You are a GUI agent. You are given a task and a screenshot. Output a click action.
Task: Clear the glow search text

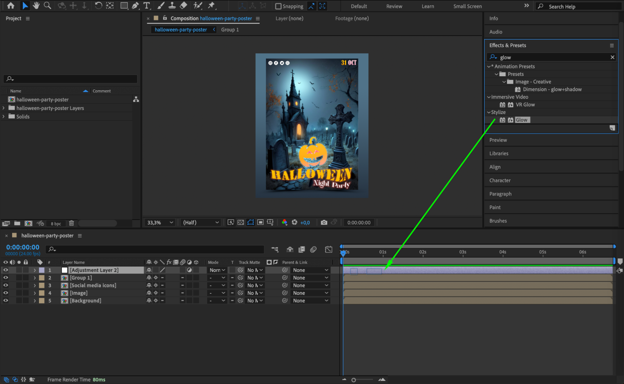click(x=612, y=57)
